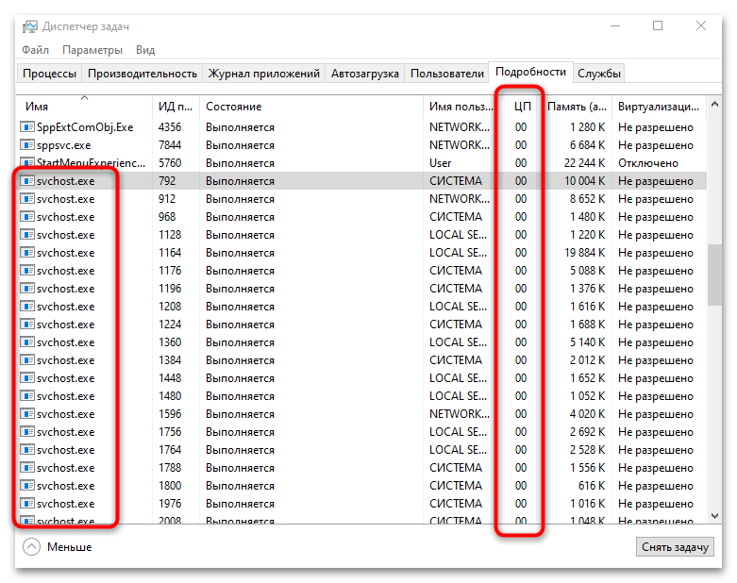Click the icon of sppsvc.exe process
Screen dimensions: 737x583
pyautogui.click(x=27, y=144)
